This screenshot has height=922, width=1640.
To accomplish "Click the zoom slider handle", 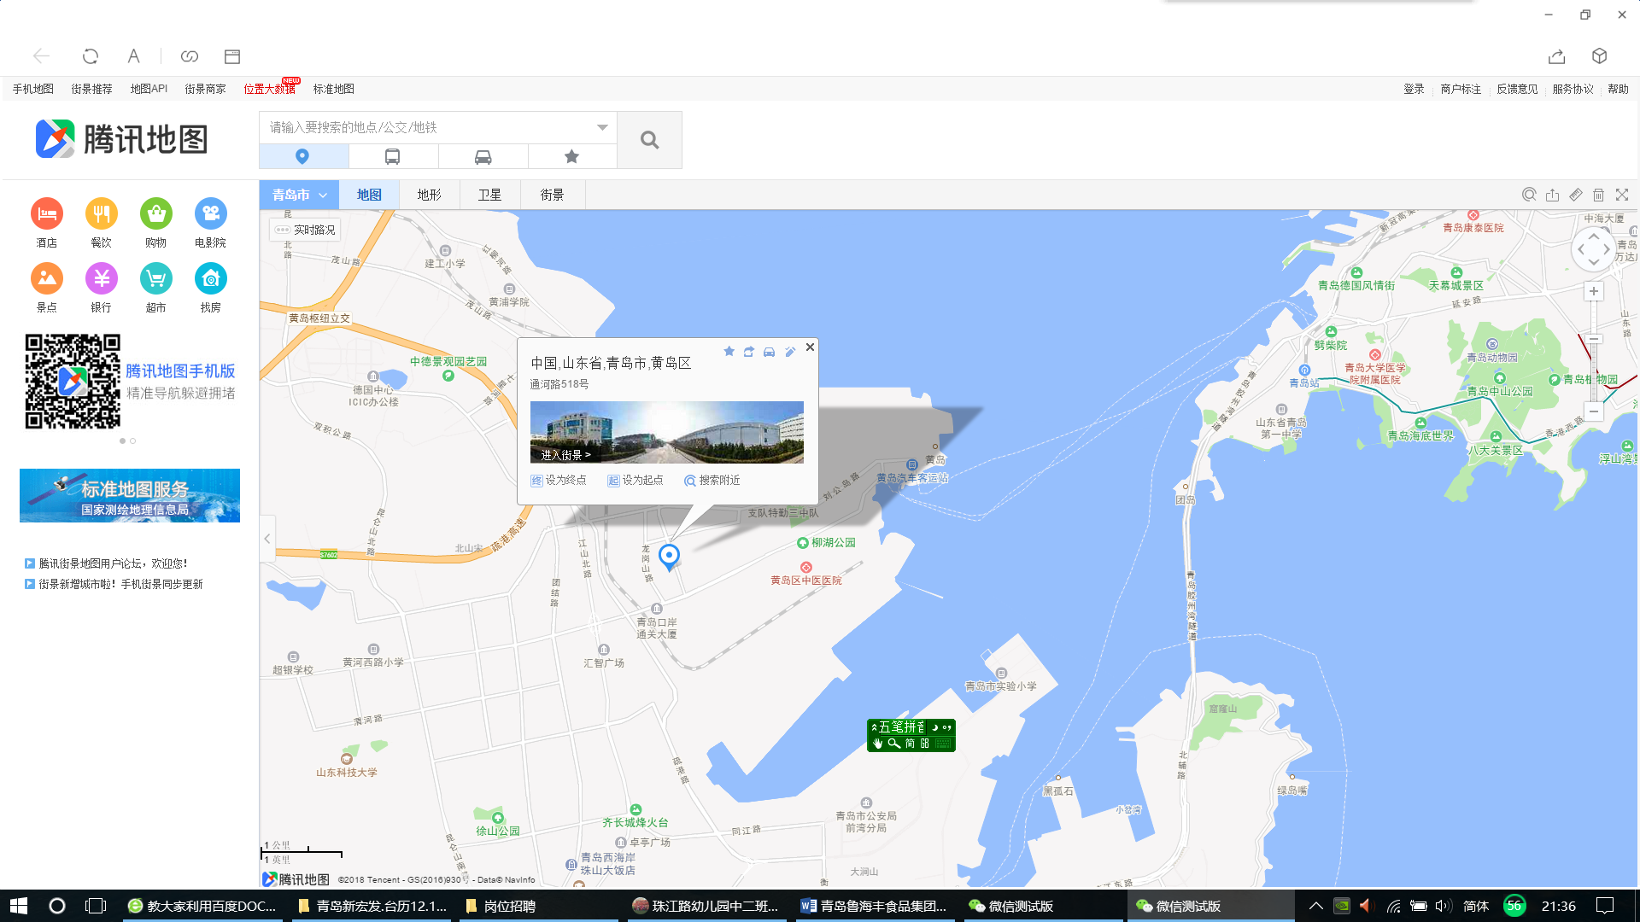I will pos(1594,339).
